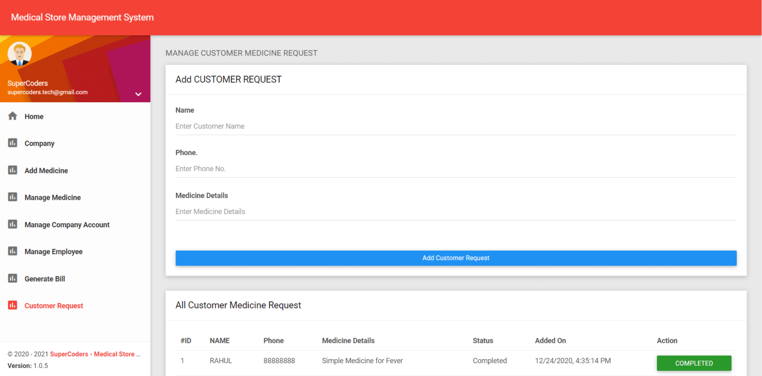Click the red Customer Request icon

[13, 305]
